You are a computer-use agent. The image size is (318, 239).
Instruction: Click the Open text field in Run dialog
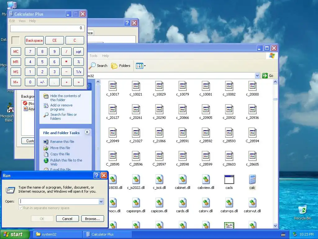[x=59, y=201]
